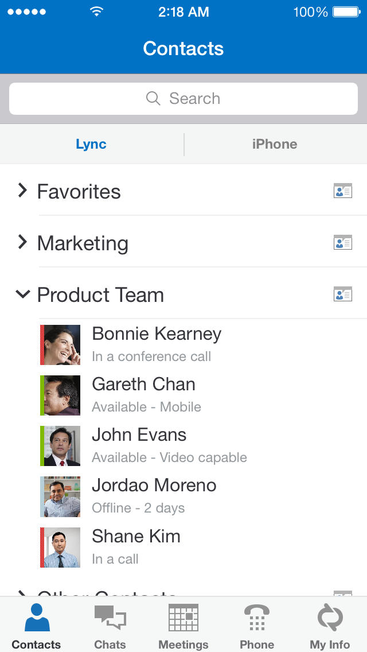Tap the battery indicator in status bar
The width and height of the screenshot is (367, 652).
click(x=346, y=12)
